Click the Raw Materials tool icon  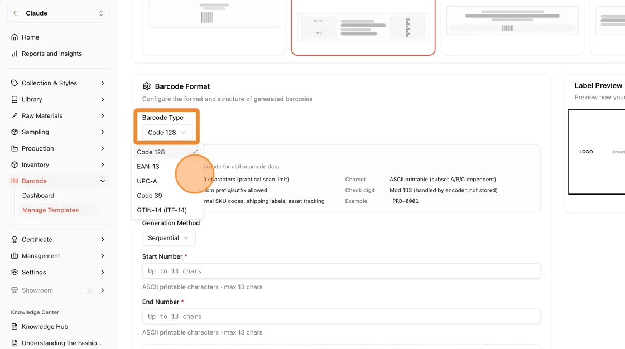click(x=15, y=115)
